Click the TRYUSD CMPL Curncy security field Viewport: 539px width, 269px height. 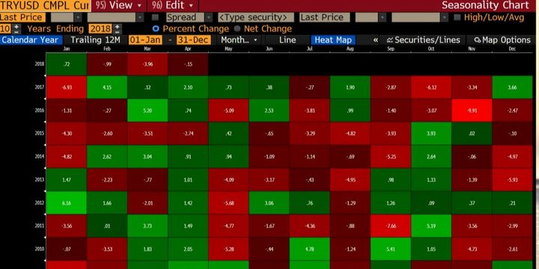click(45, 5)
